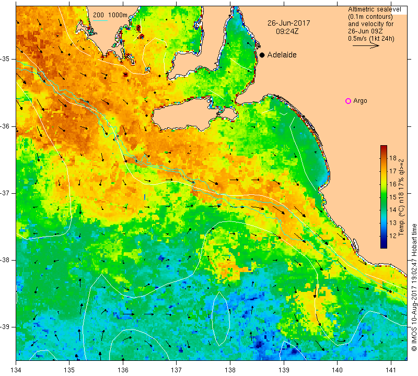Screen dimensions: 418x376
Task: Click the color bar tick label 17
Action: [x=393, y=171]
